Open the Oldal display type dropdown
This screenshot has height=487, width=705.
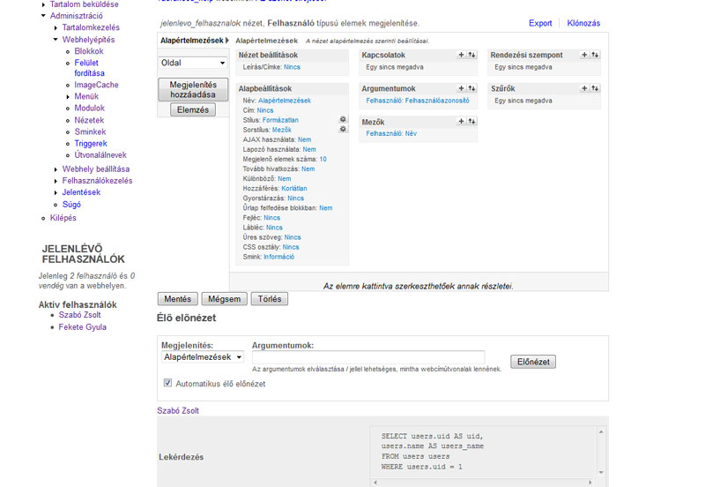193,64
